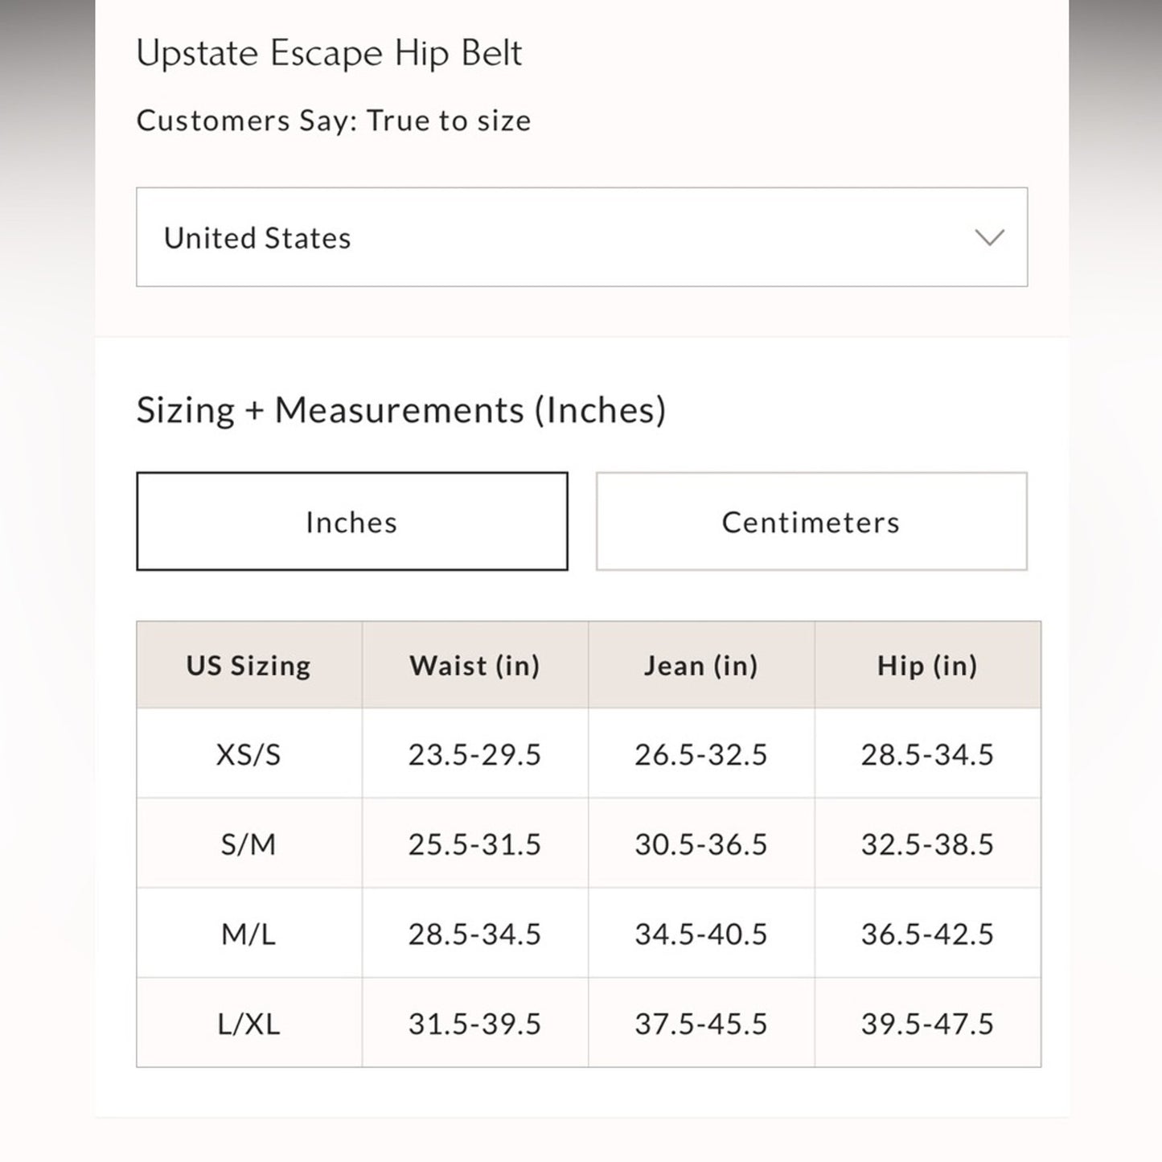Open the United States country dropdown

[581, 237]
